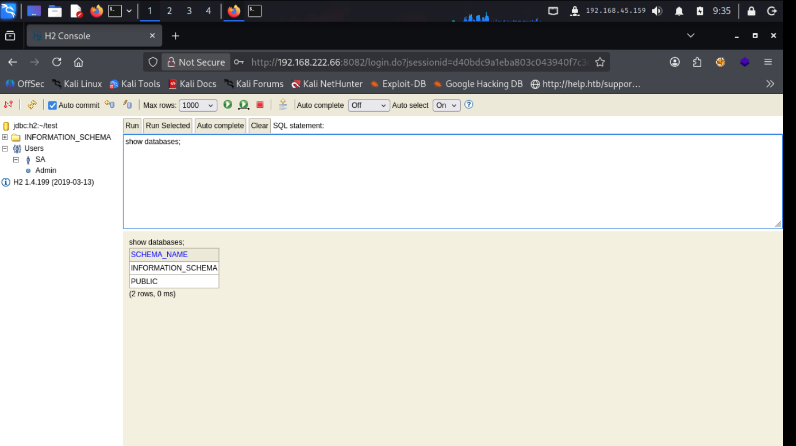Open the Max rows dropdown
The image size is (796, 446).
click(x=198, y=105)
